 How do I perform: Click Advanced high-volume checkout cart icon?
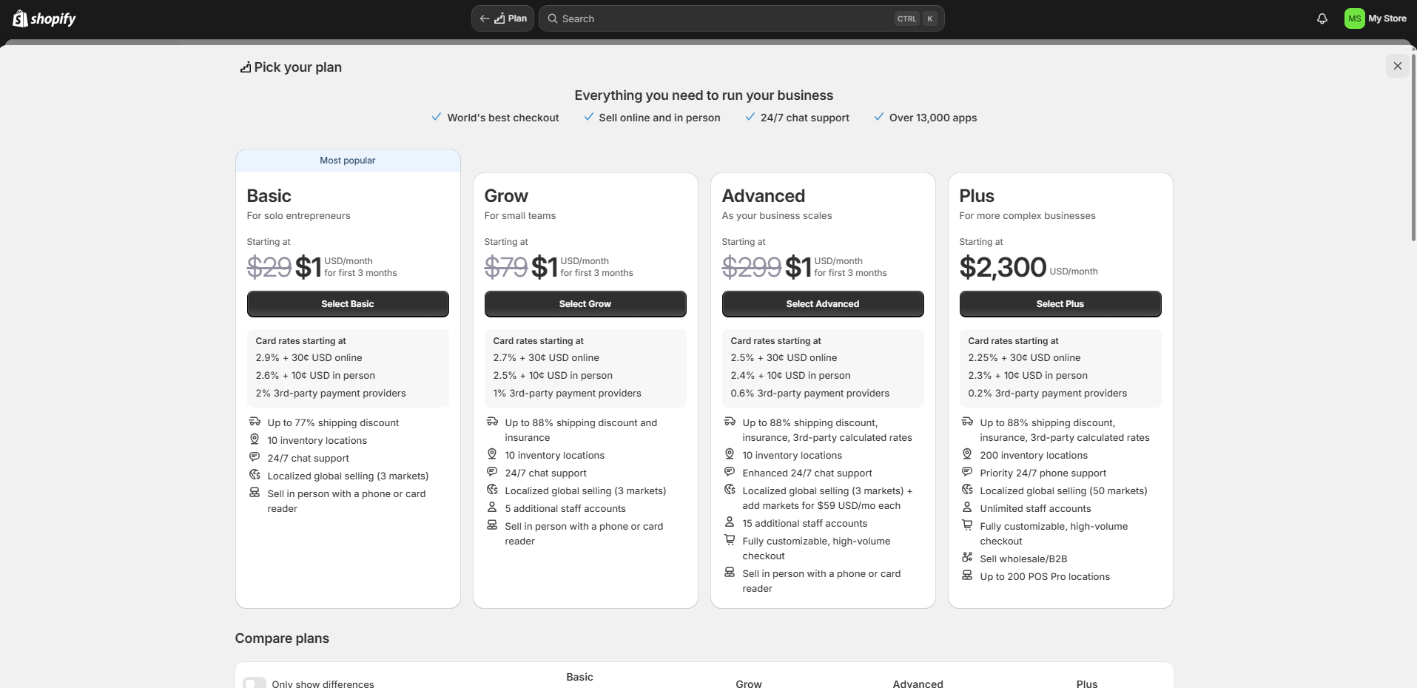click(730, 540)
